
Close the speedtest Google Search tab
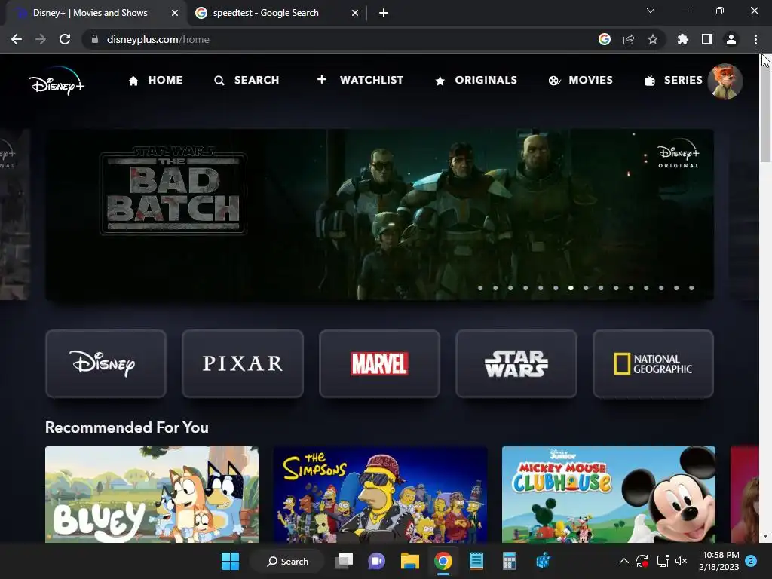pos(355,14)
